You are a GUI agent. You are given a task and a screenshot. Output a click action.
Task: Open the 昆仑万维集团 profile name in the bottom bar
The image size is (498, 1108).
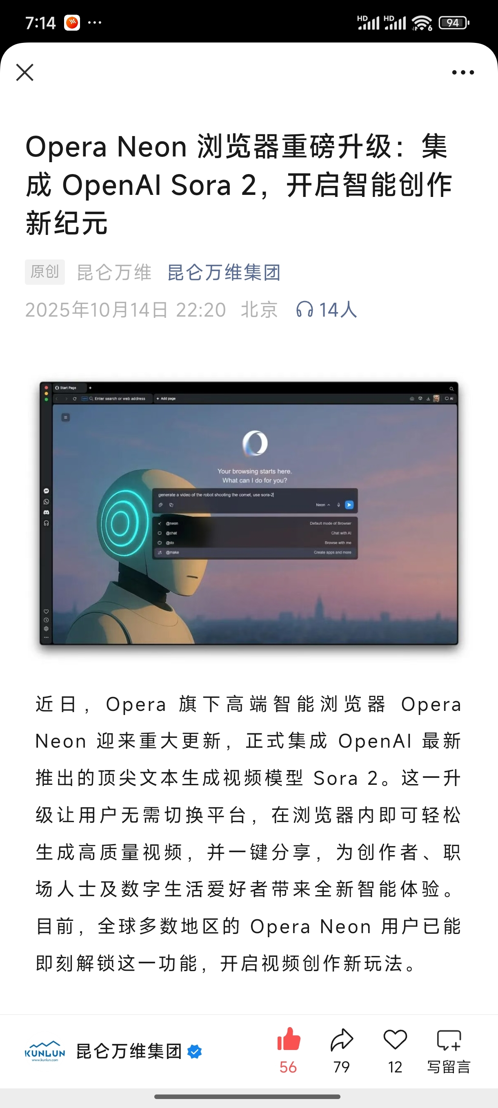coord(129,1051)
